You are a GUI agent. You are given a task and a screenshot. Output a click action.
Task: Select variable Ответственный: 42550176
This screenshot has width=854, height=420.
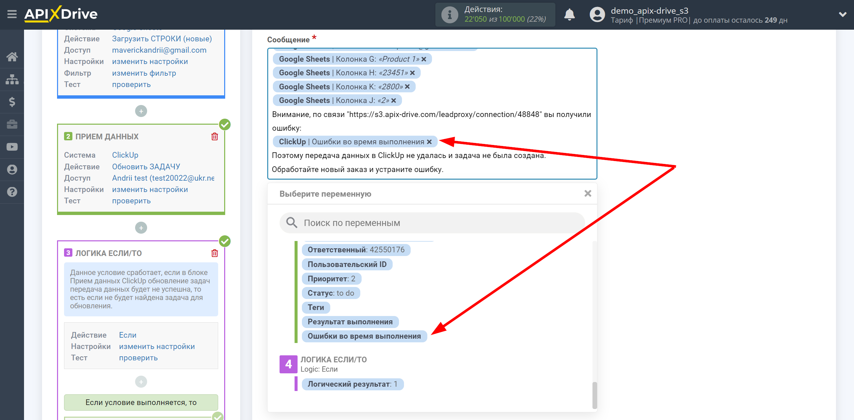click(x=356, y=250)
